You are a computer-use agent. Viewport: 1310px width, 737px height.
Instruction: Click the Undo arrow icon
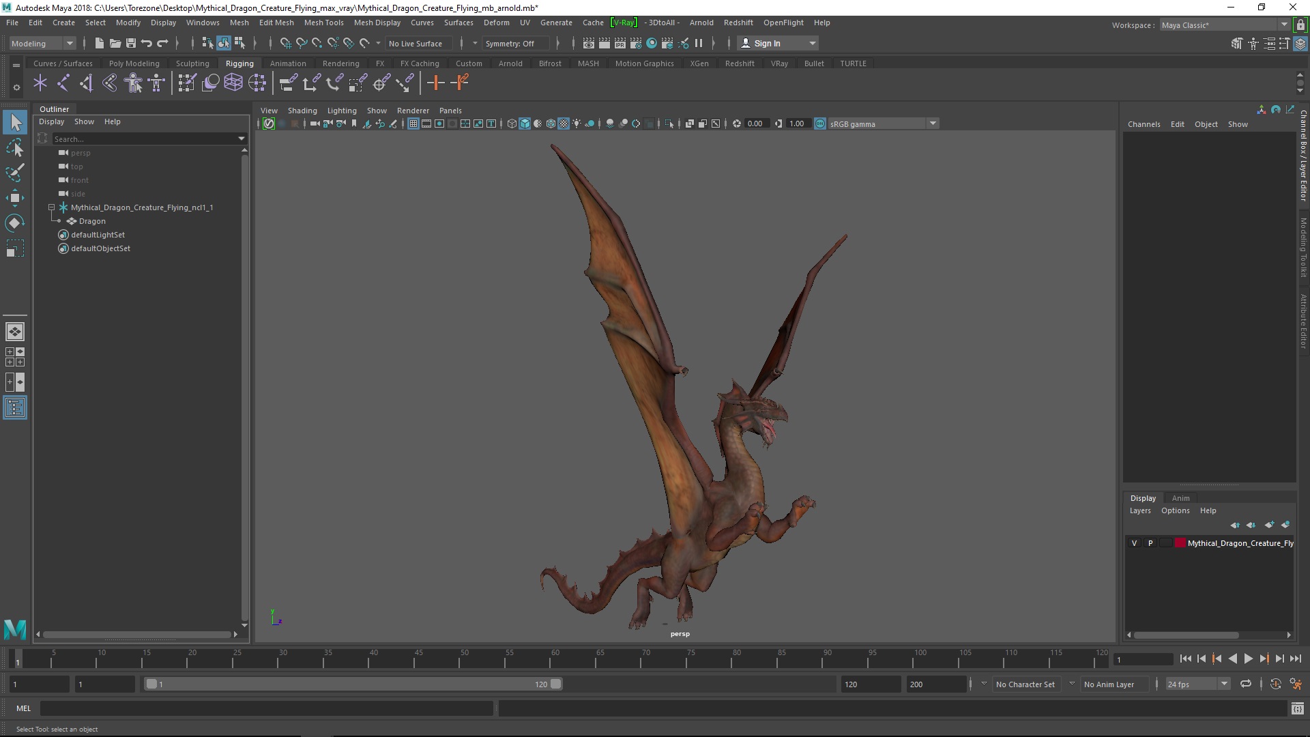point(147,43)
